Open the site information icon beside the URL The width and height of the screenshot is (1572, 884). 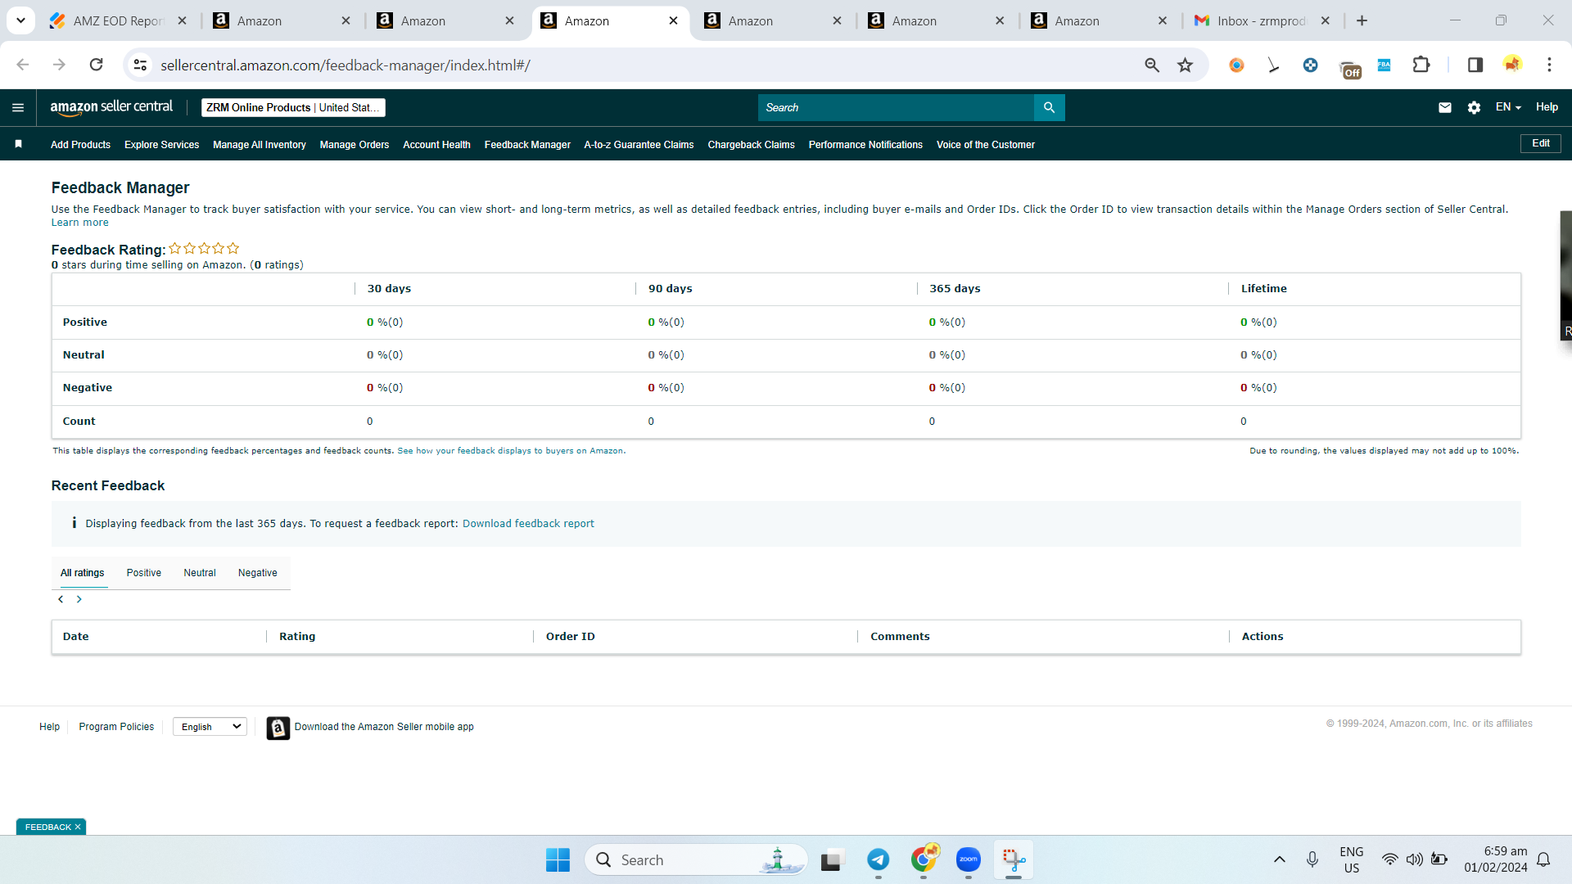pos(141,65)
